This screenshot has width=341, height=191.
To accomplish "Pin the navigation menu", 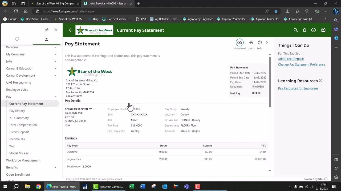I will (47, 30).
